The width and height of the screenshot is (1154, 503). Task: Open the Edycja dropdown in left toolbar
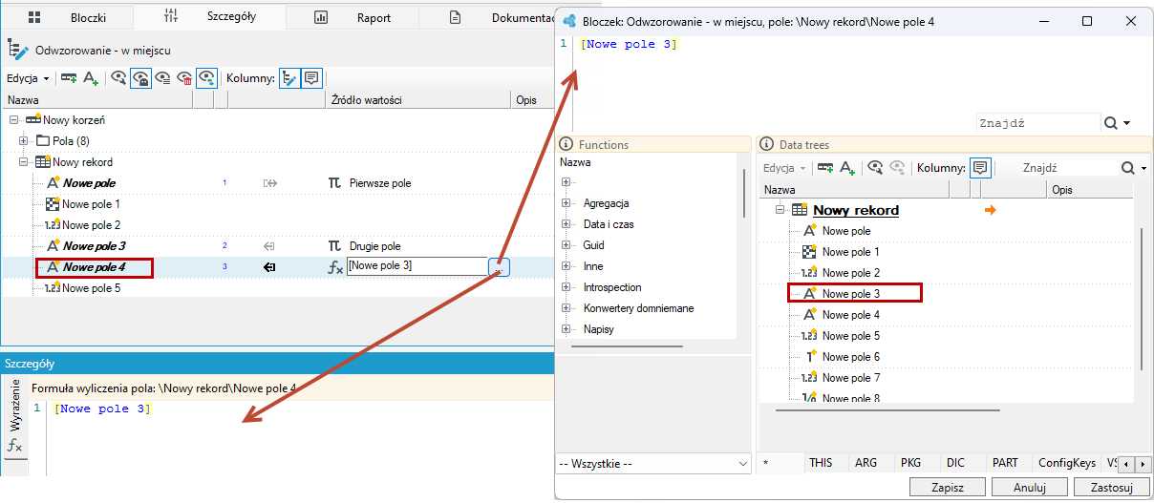click(x=28, y=78)
